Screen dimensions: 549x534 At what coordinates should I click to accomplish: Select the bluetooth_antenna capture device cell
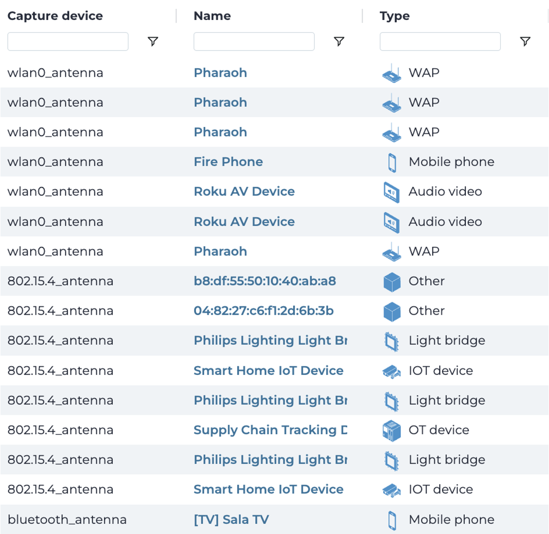coord(67,519)
